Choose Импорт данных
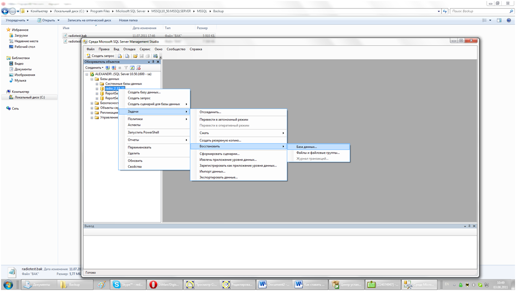Viewport: 516px width, 291px height. click(238, 171)
